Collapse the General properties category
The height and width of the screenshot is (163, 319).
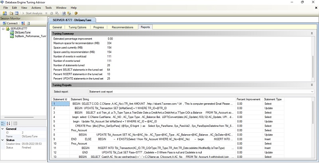pos(3,129)
